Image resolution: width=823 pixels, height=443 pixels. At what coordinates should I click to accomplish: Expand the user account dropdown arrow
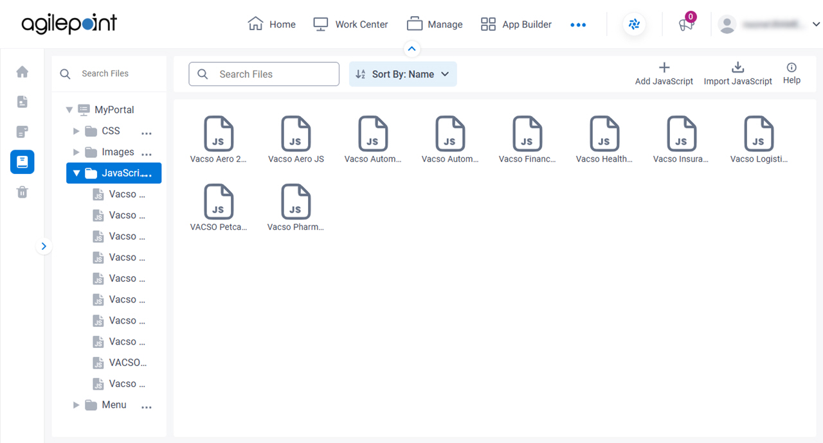816,24
